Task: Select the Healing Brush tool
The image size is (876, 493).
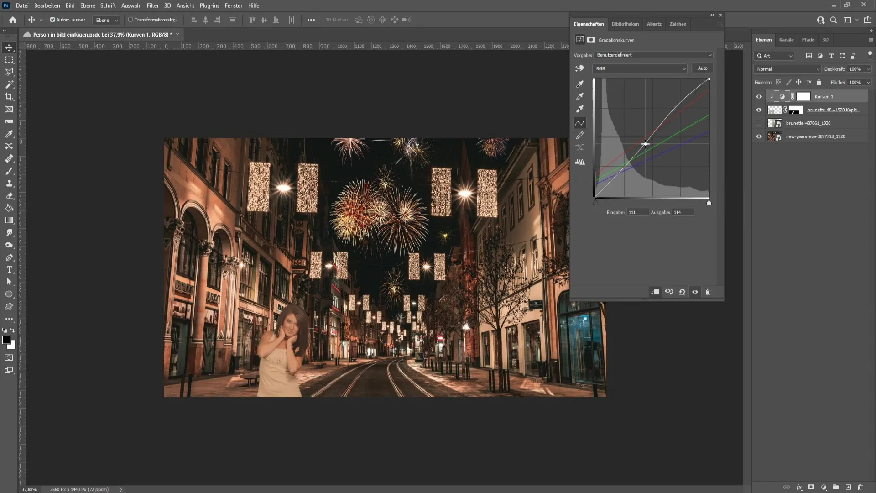Action: tap(9, 158)
